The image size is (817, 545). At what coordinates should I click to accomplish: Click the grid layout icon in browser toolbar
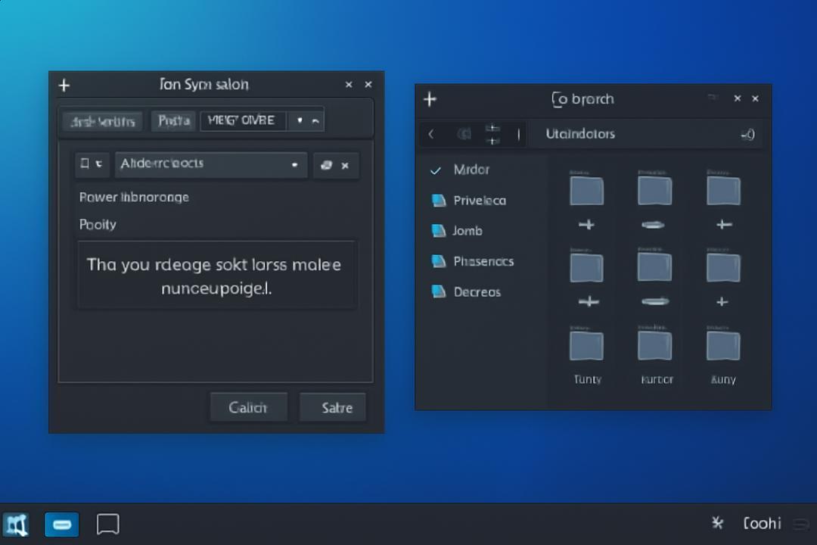coord(492,134)
